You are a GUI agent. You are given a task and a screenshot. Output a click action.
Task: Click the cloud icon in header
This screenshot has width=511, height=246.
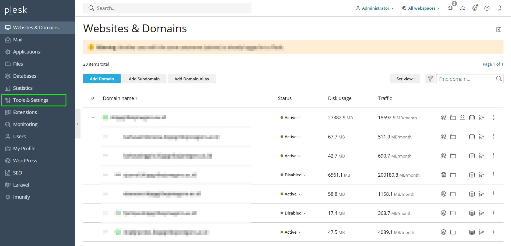[463, 8]
